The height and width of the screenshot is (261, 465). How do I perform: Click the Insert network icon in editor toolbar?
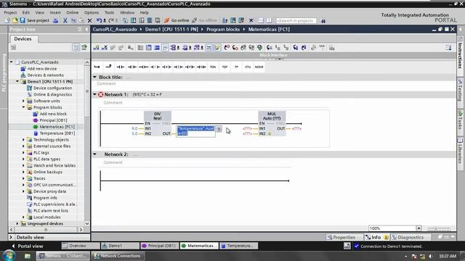click(96, 48)
